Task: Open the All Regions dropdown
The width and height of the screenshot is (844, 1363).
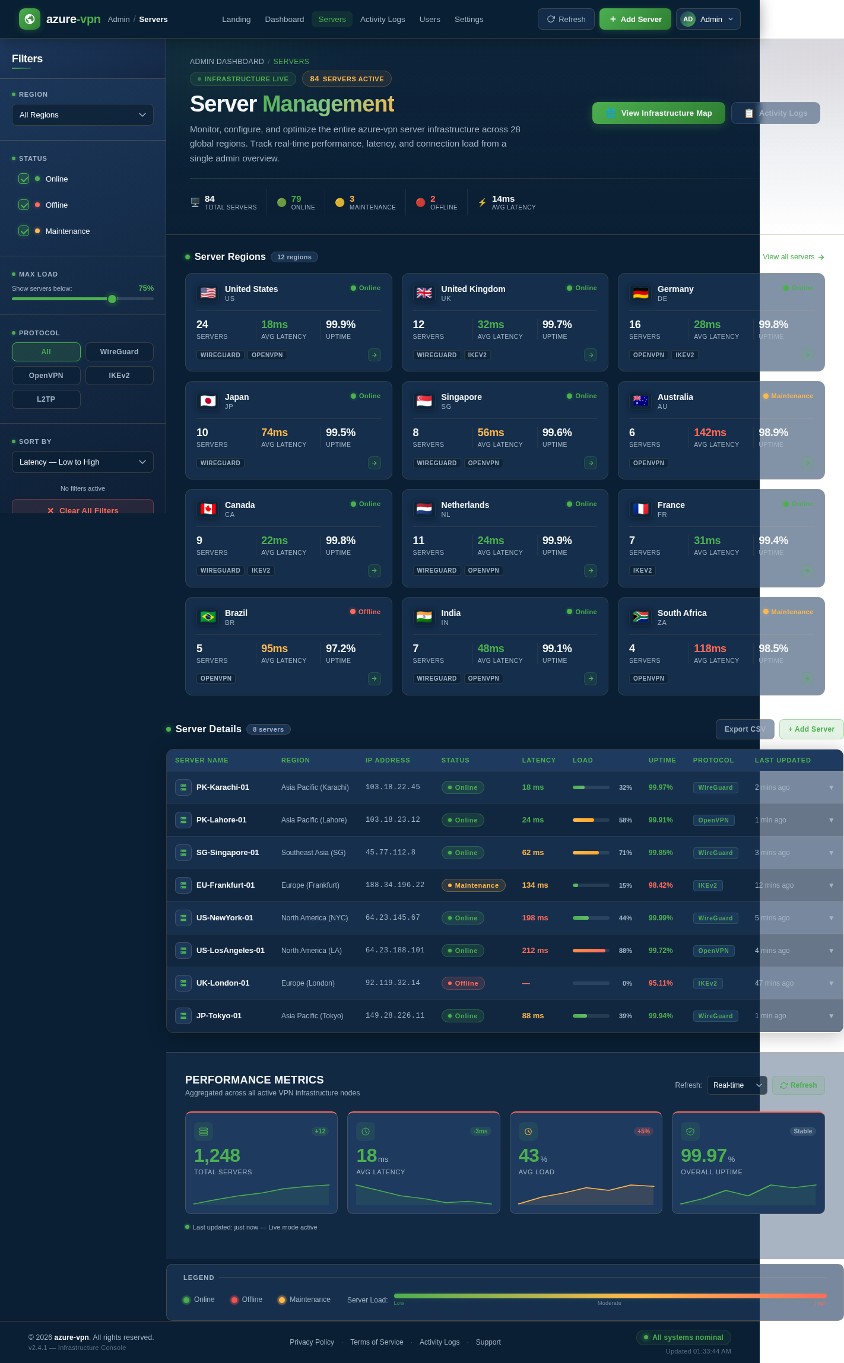Action: (83, 115)
